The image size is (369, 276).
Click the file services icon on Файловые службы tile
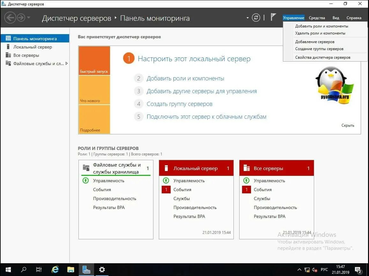coord(85,167)
